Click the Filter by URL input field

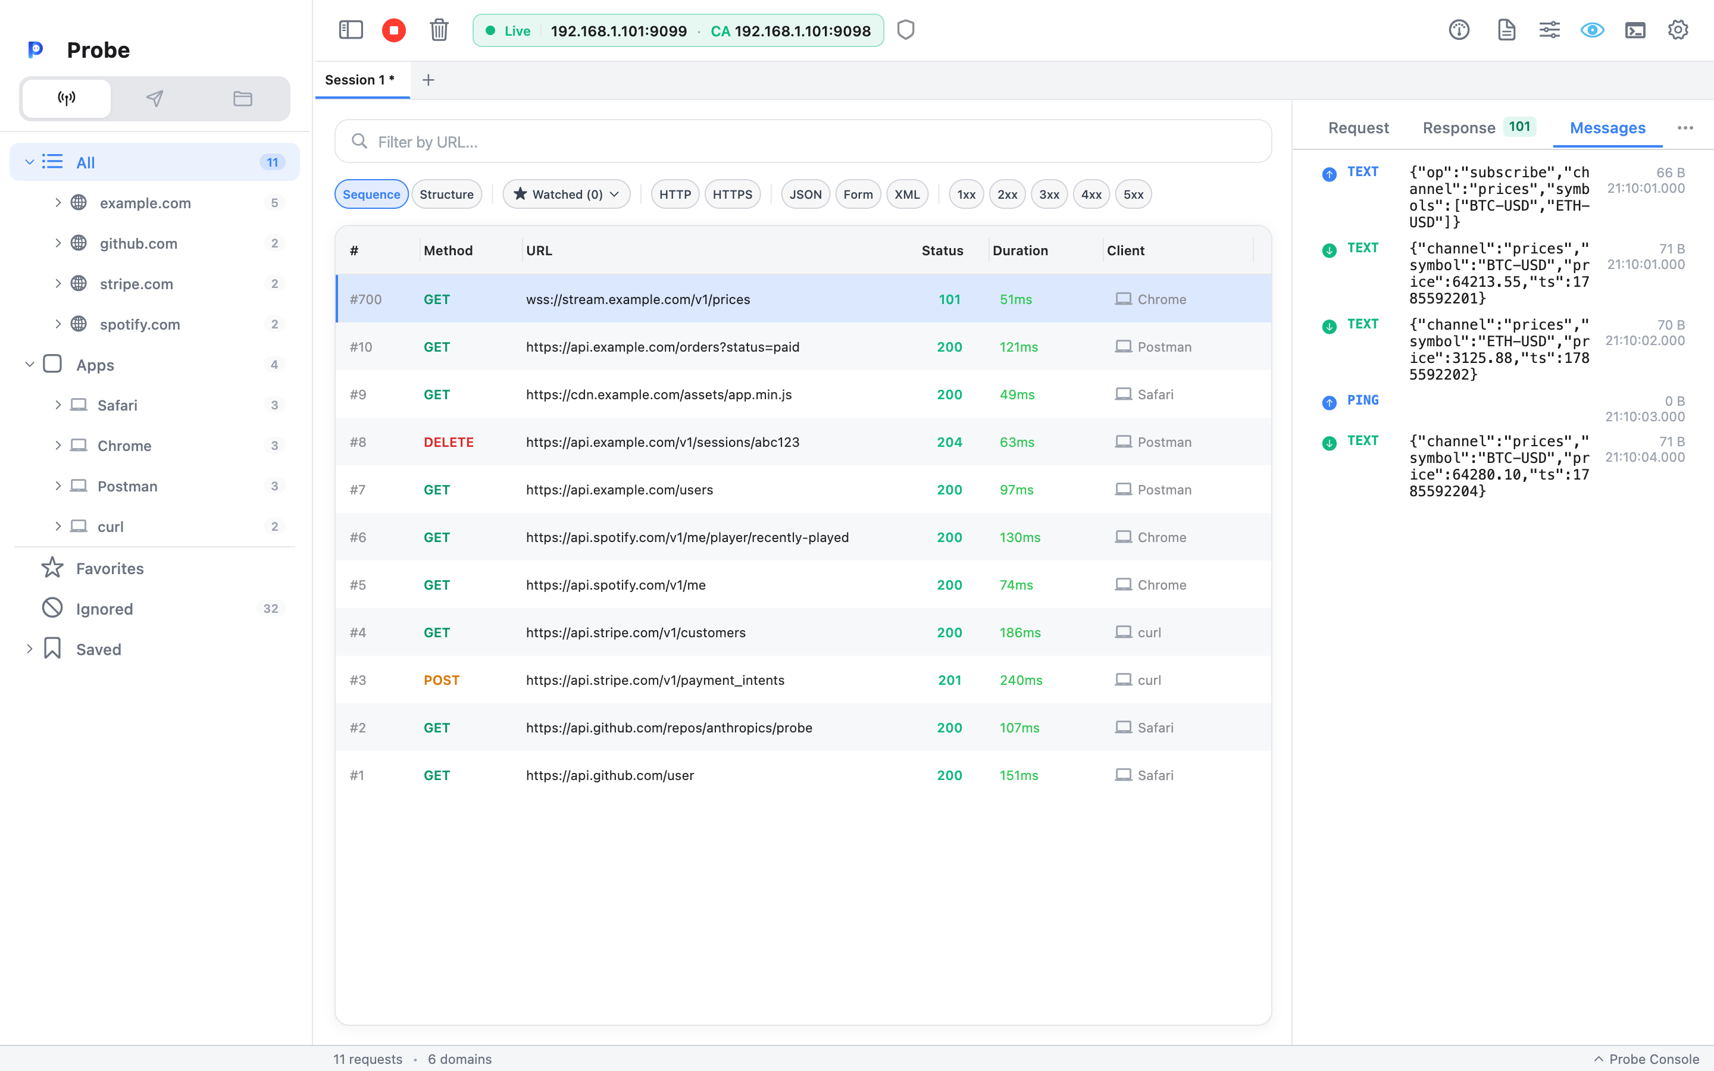click(802, 142)
